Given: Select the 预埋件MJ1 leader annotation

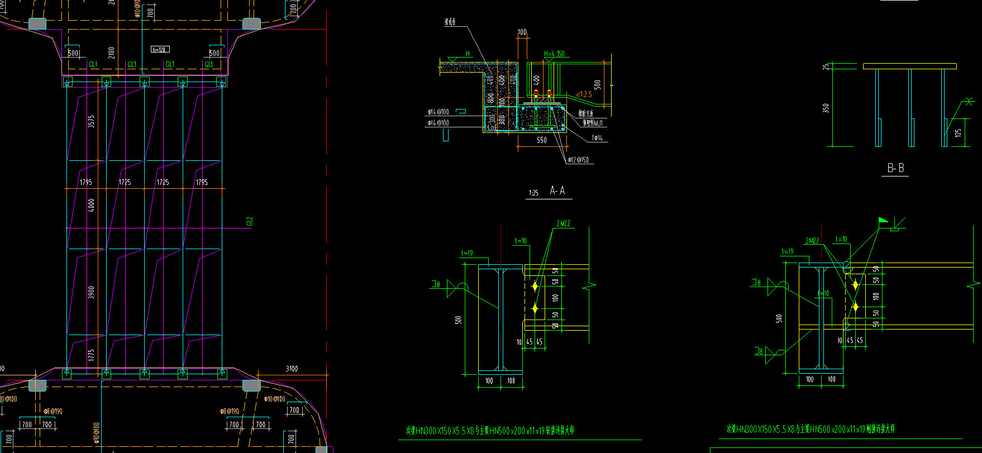Looking at the screenshot, I should 593,123.
